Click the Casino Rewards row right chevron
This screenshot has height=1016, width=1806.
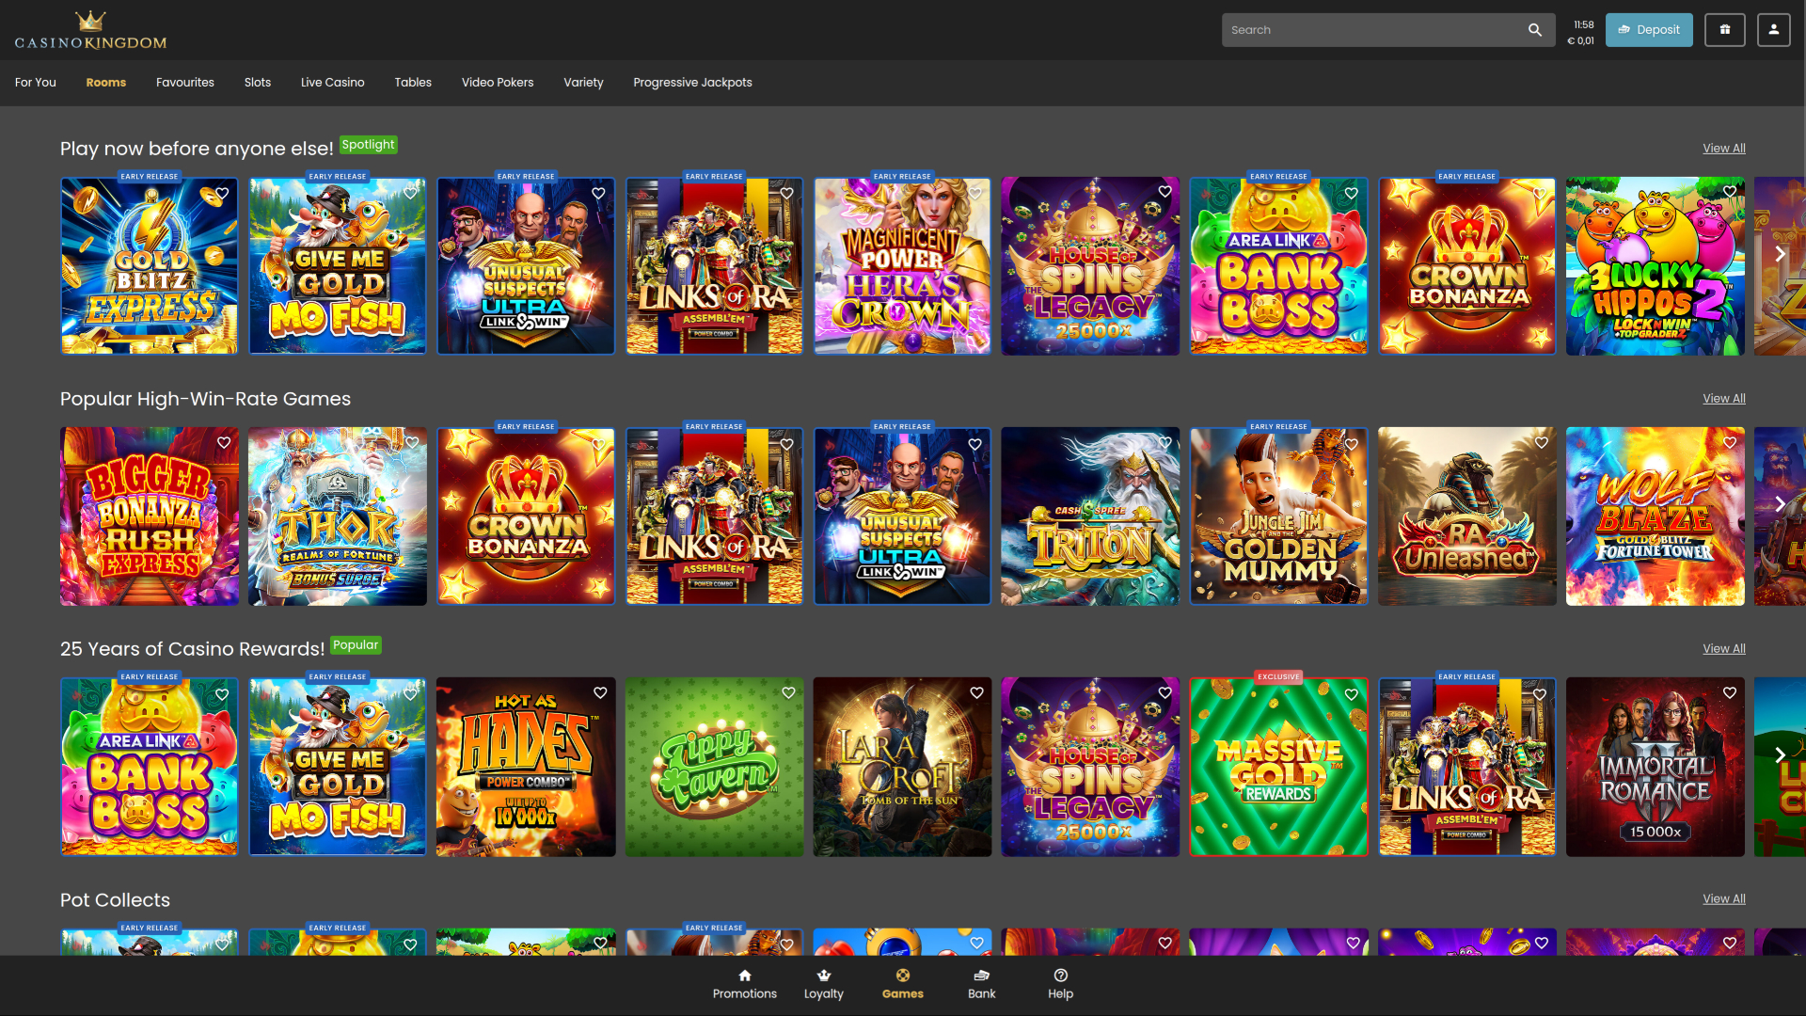[x=1780, y=754]
